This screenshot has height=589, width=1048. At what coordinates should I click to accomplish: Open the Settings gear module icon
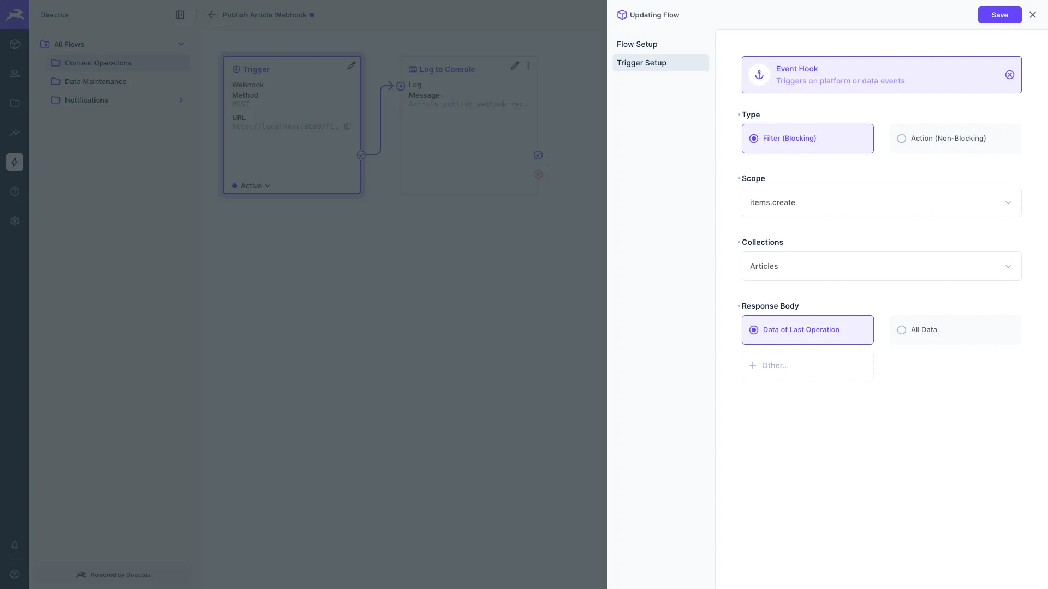tap(15, 221)
